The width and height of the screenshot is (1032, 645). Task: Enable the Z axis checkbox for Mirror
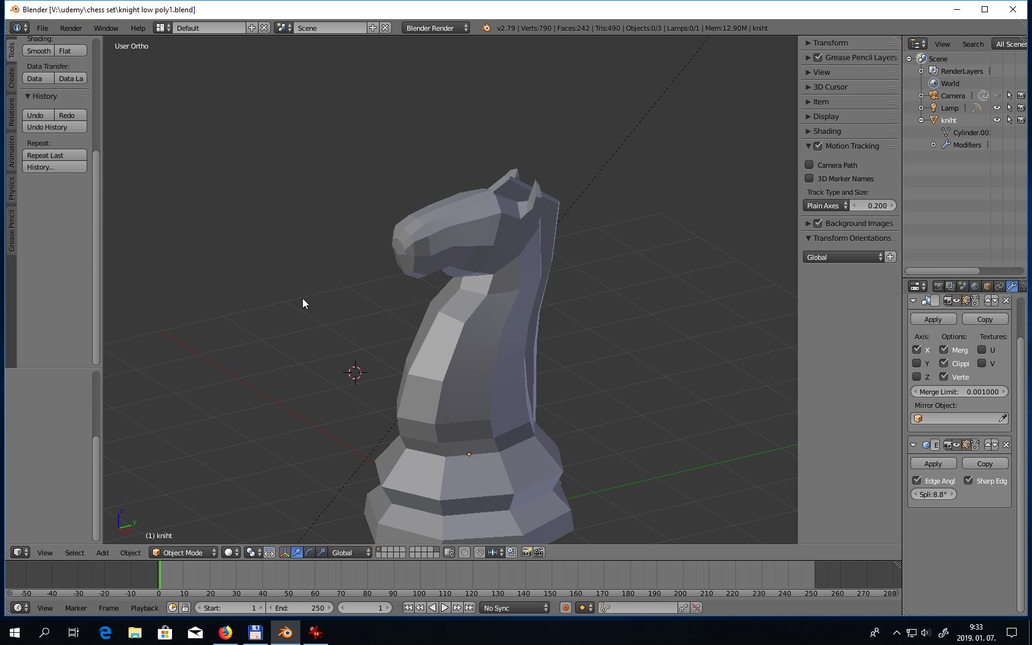pyautogui.click(x=917, y=377)
